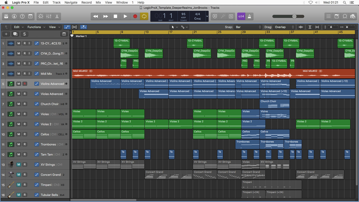This screenshot has width=359, height=202.
Task: Open the left-click pointer tool menu
Action: pyautogui.click(x=174, y=27)
